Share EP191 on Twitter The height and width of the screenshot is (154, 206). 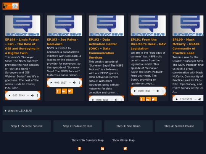[x=154, y=99]
